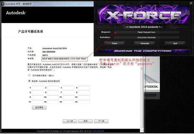Select the I have an activation code option
Viewport: 194px width, 134px height.
[x=29, y=81]
